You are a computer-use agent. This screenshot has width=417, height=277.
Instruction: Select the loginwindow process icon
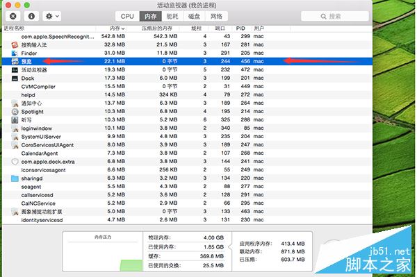click(15, 128)
